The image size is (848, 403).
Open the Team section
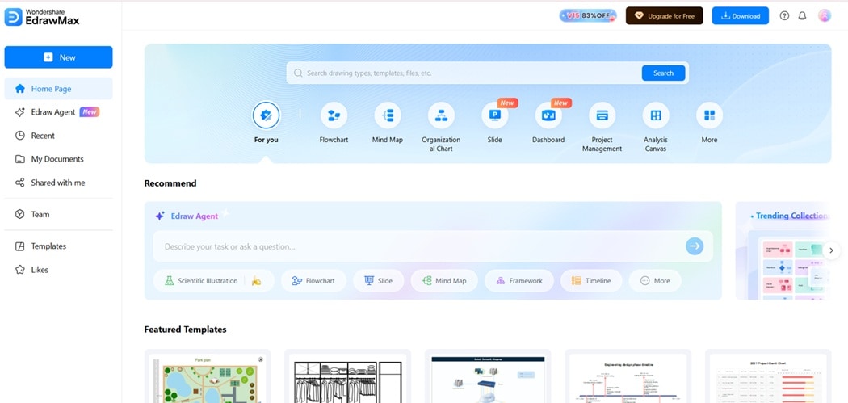click(58, 214)
